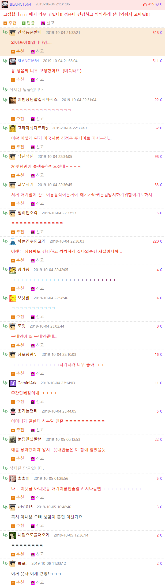Click the 신고 report icon under 하늘긴수염고래's reply

pos(33,261)
